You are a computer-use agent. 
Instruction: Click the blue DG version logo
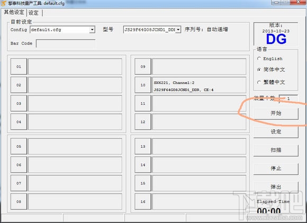point(276,39)
